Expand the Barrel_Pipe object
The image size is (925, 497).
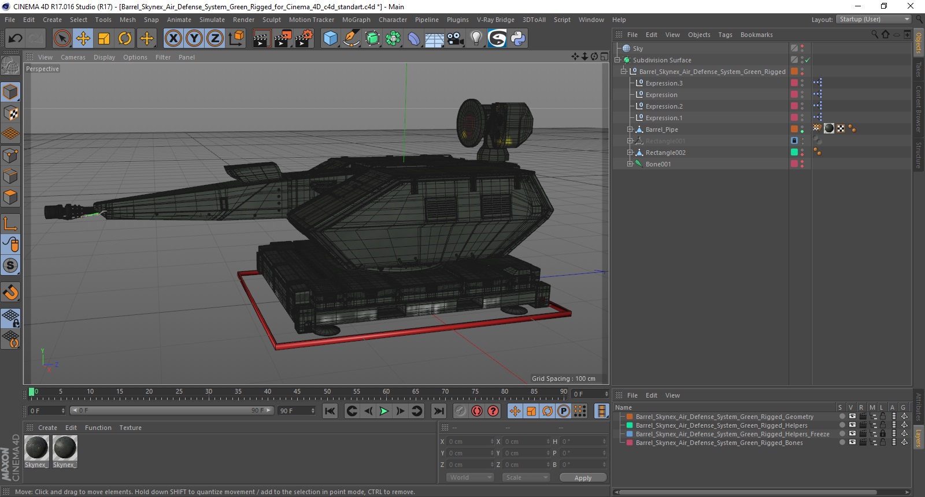click(630, 129)
